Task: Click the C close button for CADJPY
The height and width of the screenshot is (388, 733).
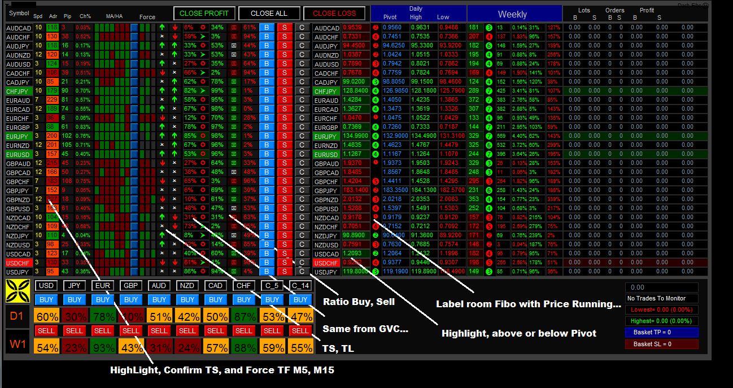Action: point(302,82)
